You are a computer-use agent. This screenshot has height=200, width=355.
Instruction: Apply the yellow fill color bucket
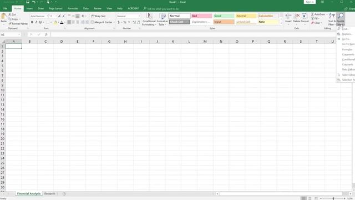(x=55, y=22)
